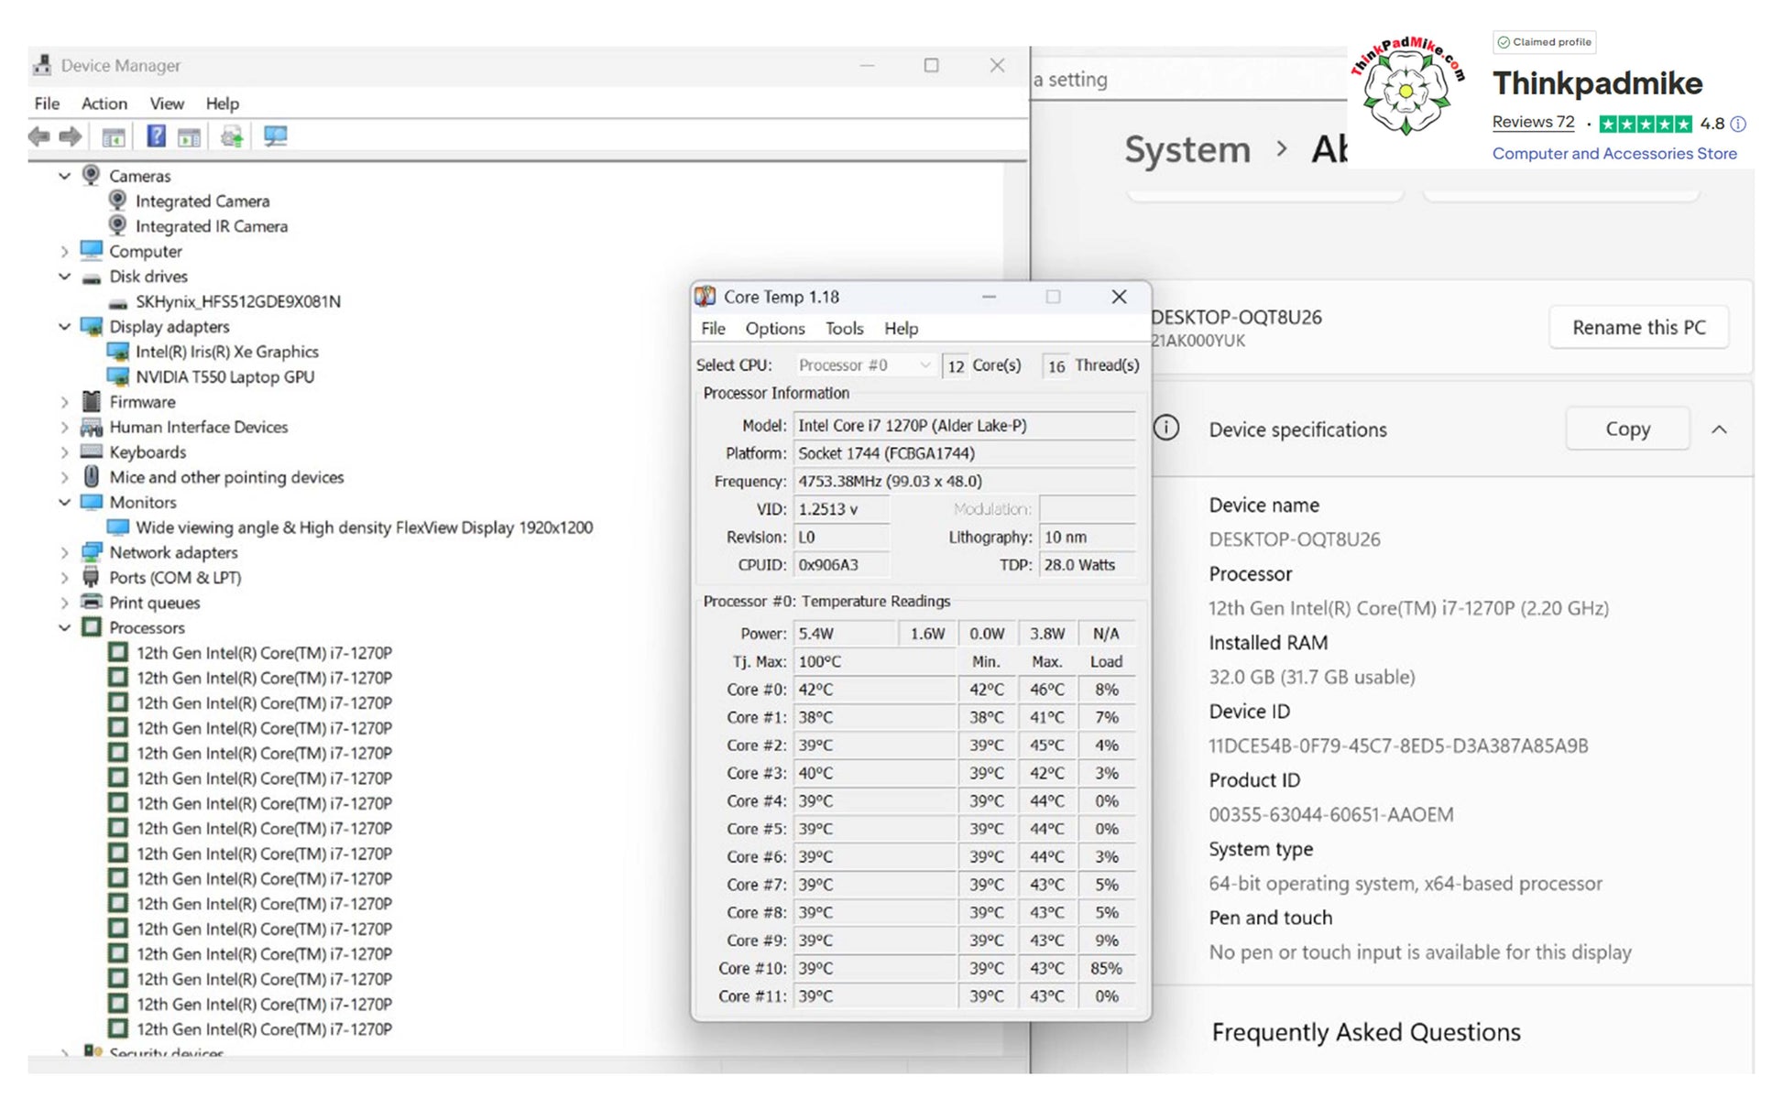Collapse the Processors tree node

click(x=64, y=628)
